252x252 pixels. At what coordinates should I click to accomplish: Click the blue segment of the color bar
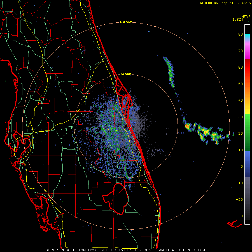[x=247, y=164]
